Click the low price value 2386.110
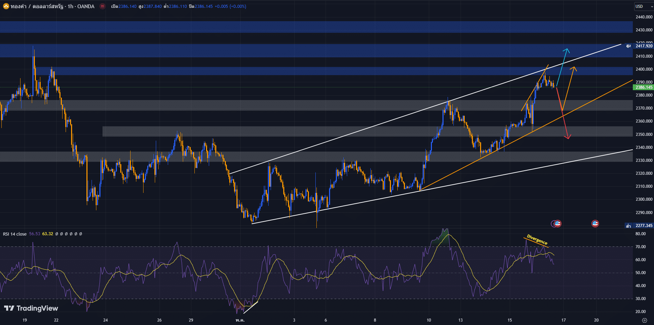The height and width of the screenshot is (325, 654). (178, 6)
